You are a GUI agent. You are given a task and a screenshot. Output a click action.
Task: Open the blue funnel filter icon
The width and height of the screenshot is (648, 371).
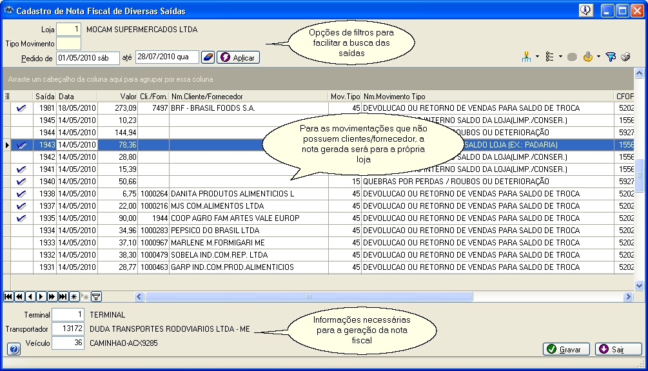(x=611, y=57)
